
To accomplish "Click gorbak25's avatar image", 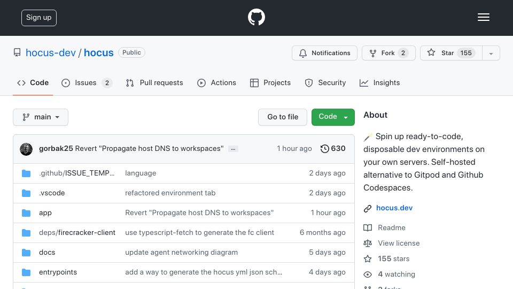I will 26,149.
